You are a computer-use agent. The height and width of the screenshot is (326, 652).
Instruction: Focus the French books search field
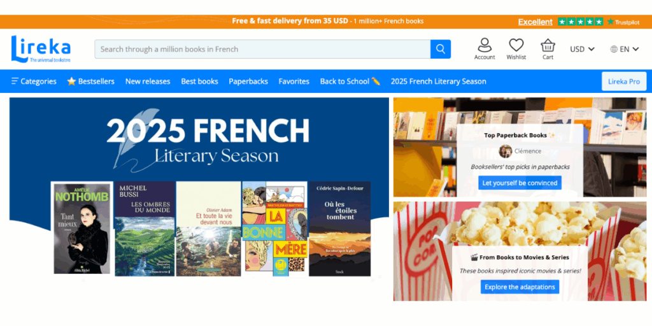tap(262, 49)
